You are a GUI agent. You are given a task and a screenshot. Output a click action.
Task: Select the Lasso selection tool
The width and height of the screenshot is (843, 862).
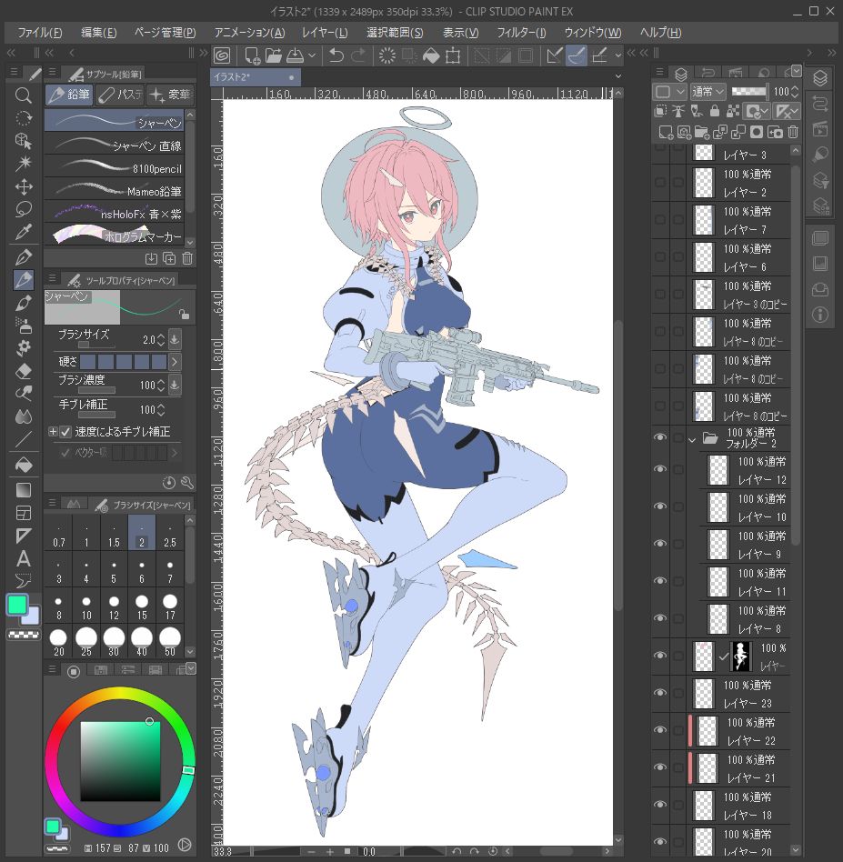23,209
